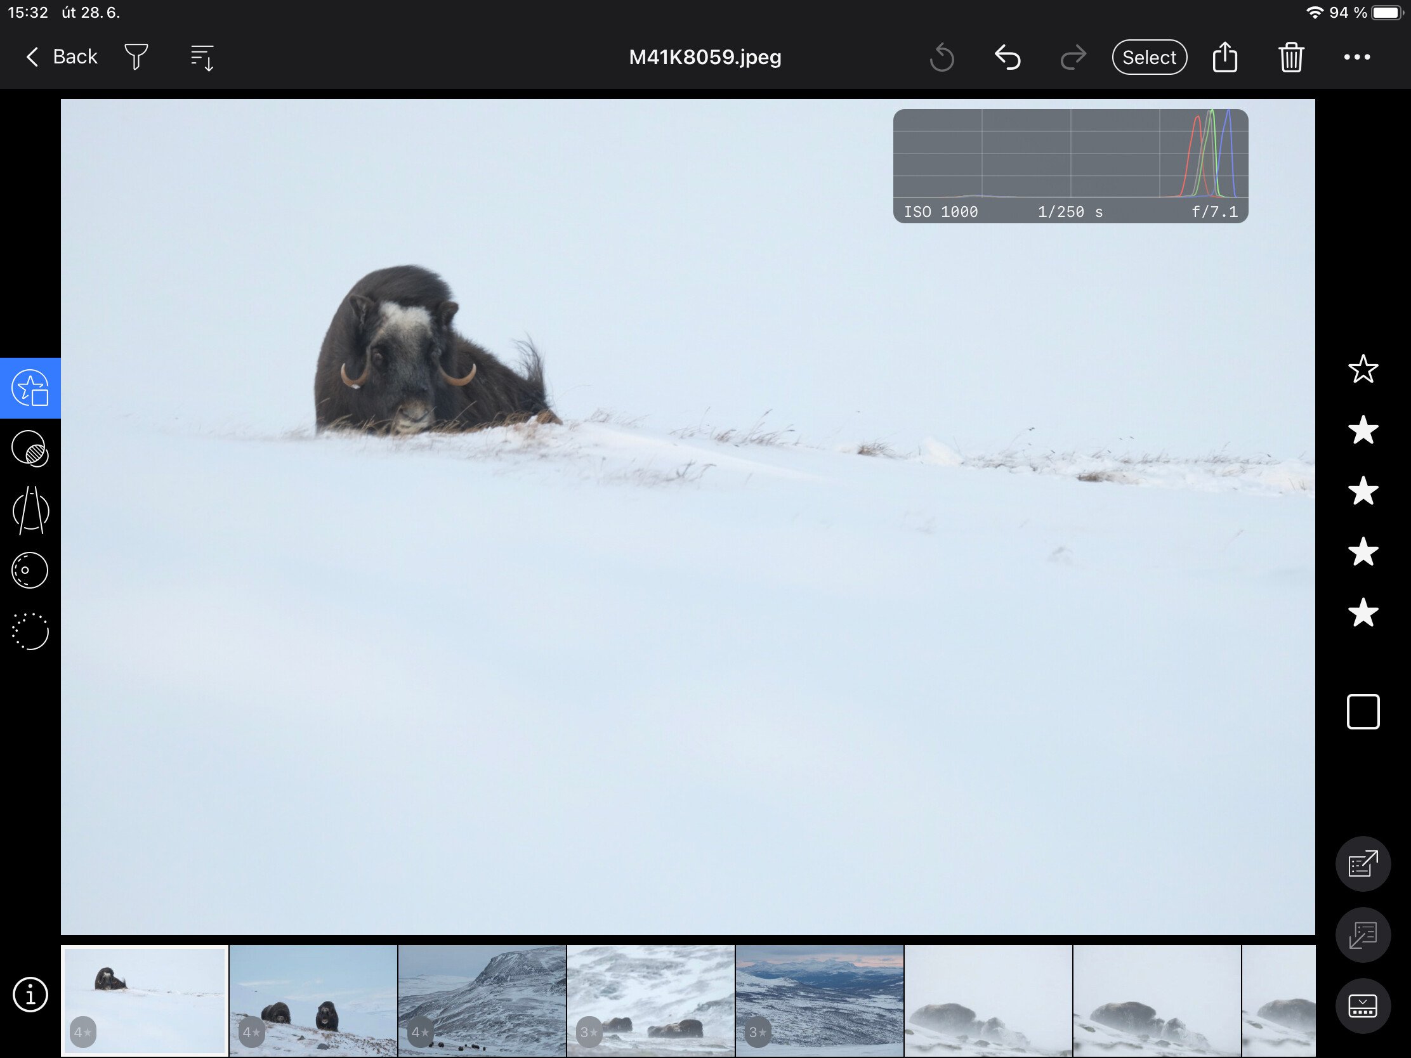Redo the last edit
Viewport: 1411px width, 1058px height.
[1073, 56]
